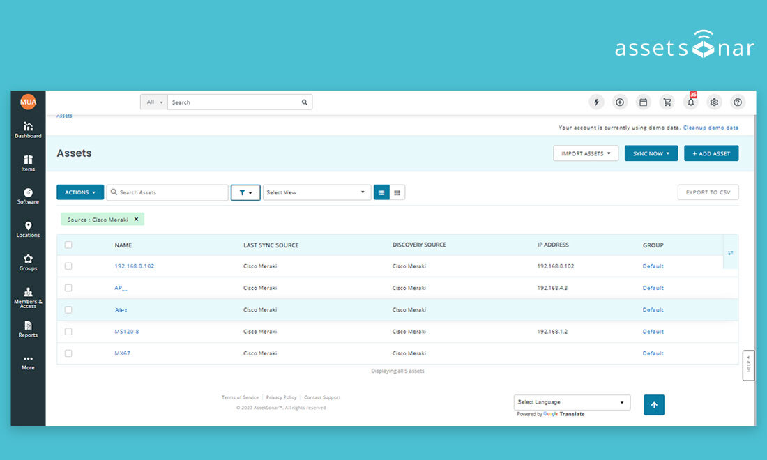Open the Groups section
The height and width of the screenshot is (460, 767).
coord(28,263)
